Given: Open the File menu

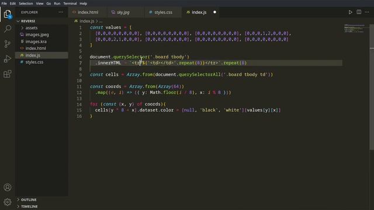Looking at the screenshot, I should click(x=4, y=3).
